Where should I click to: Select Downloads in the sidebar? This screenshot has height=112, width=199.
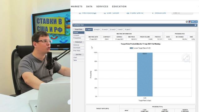tap(79, 48)
